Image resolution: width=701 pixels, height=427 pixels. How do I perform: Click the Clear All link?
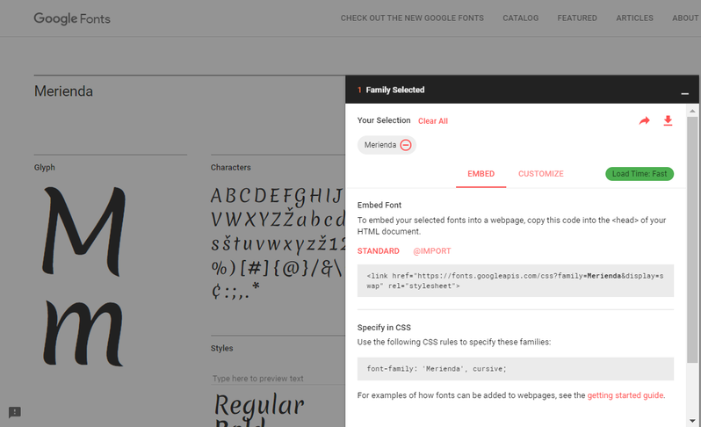pos(433,121)
